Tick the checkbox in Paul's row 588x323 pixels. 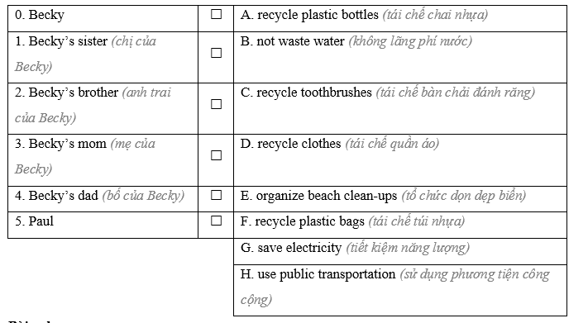coord(216,221)
